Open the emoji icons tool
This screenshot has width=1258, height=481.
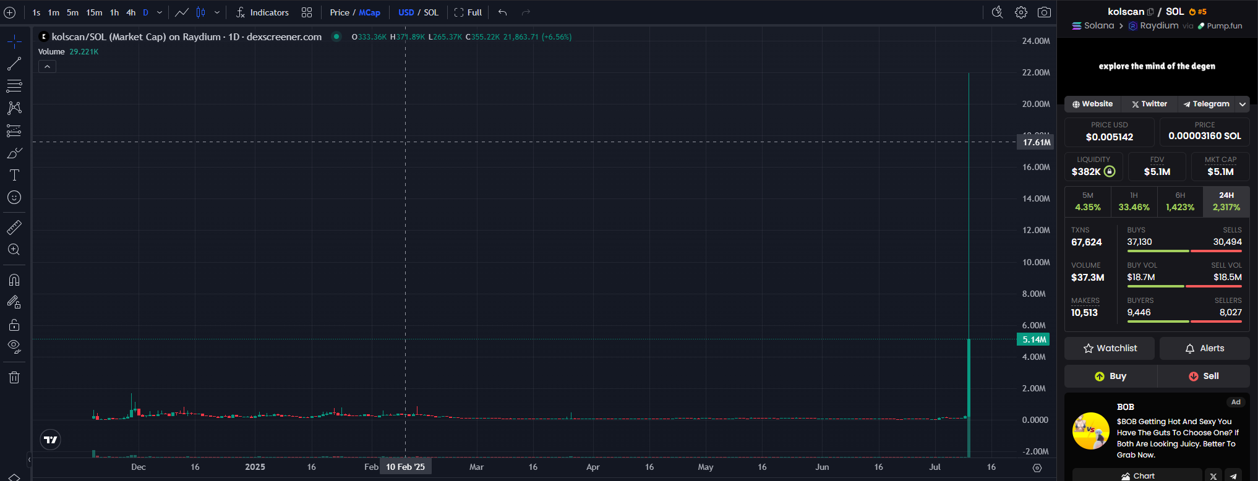click(14, 197)
